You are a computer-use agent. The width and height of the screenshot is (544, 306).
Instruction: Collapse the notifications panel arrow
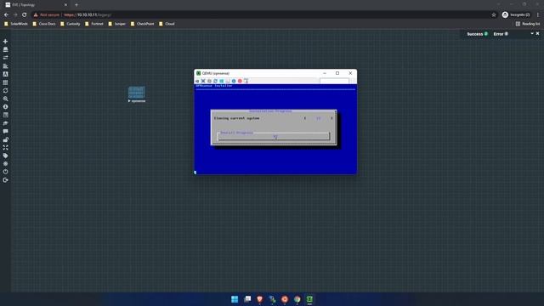point(532,34)
